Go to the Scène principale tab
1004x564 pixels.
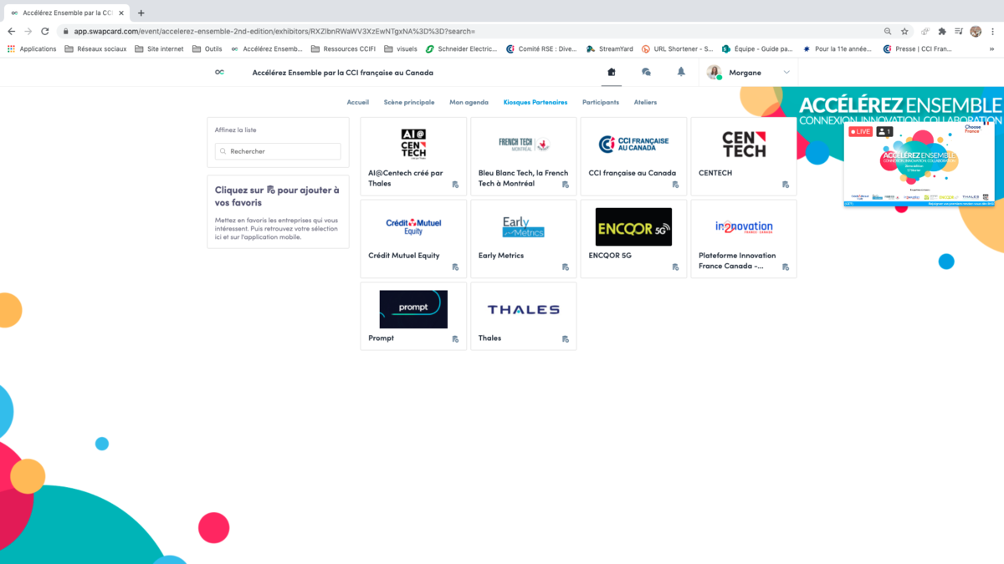408,102
